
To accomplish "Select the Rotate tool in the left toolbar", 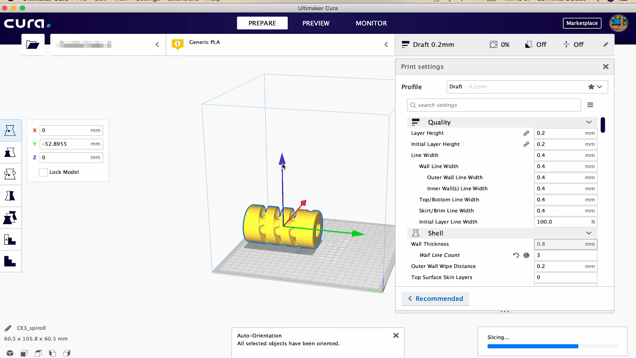I will tap(10, 174).
